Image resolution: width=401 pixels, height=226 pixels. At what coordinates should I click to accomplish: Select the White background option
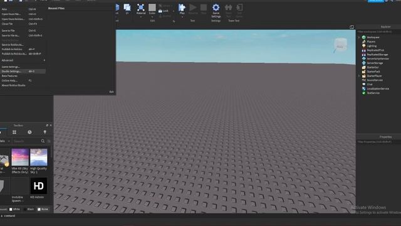[14, 209]
